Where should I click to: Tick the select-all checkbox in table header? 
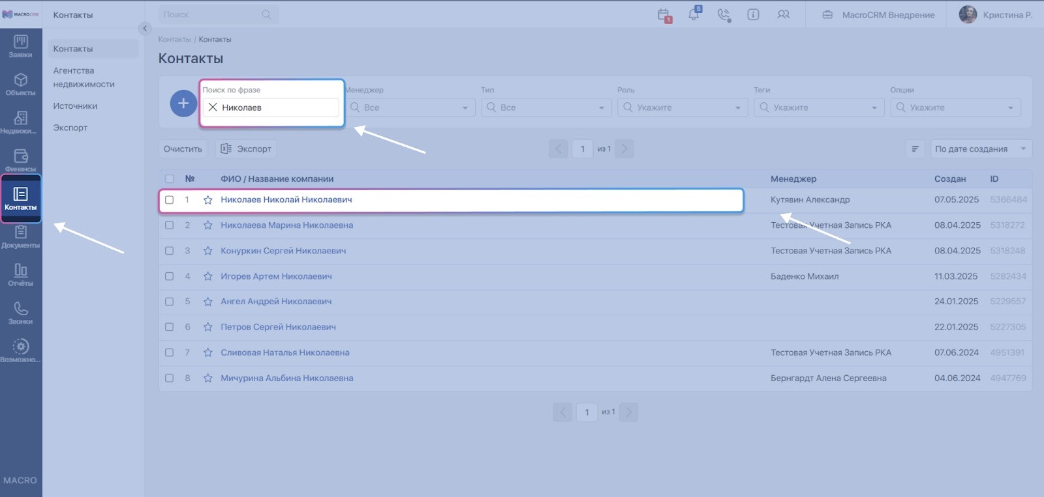point(170,178)
